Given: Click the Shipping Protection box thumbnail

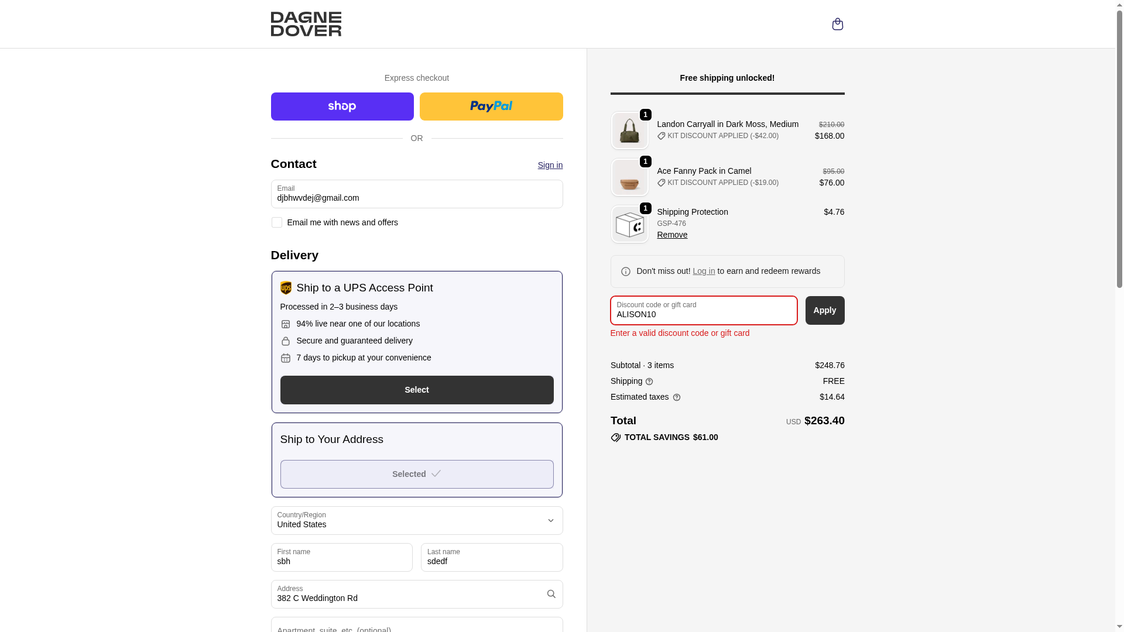Looking at the screenshot, I should [629, 224].
